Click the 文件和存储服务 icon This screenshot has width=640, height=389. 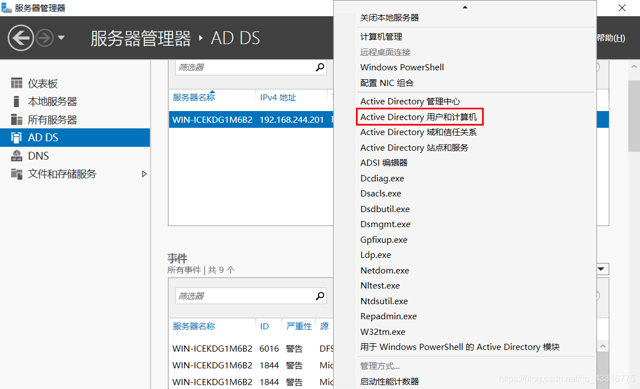point(17,174)
